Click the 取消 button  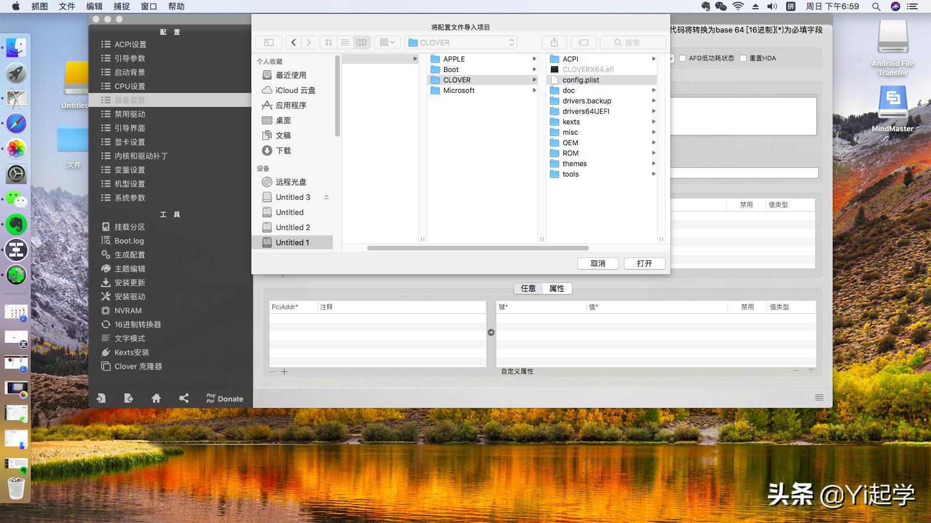coord(598,263)
